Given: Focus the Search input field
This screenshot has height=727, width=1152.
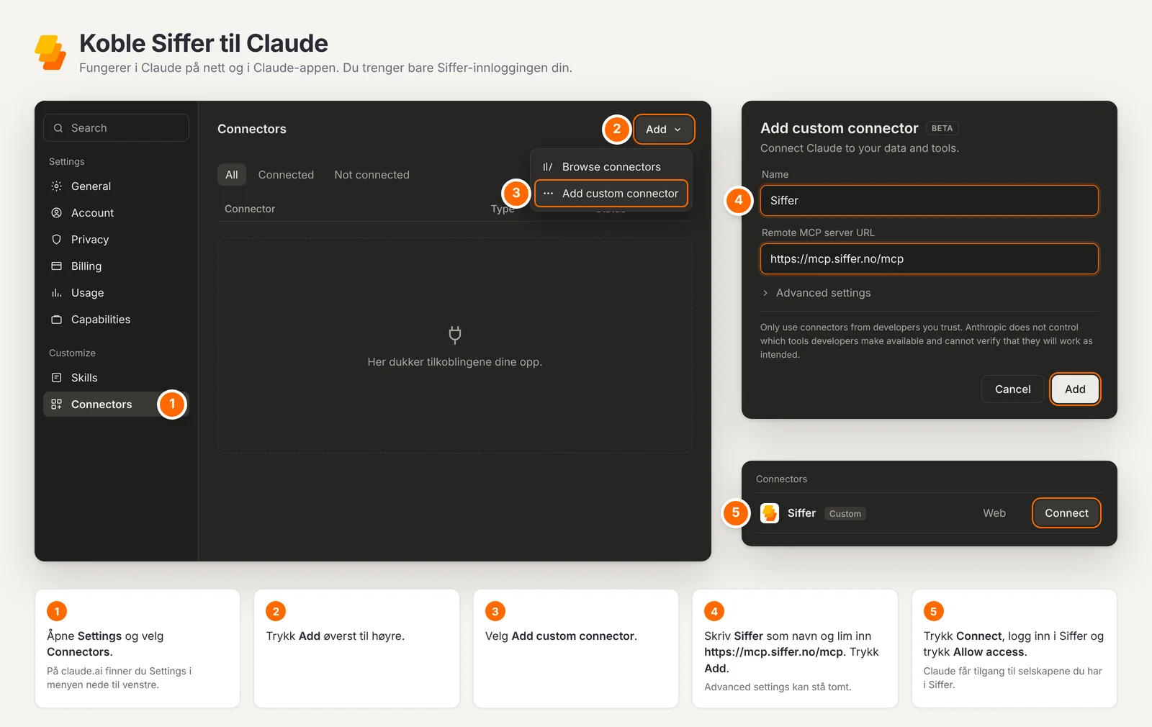Looking at the screenshot, I should tap(117, 128).
